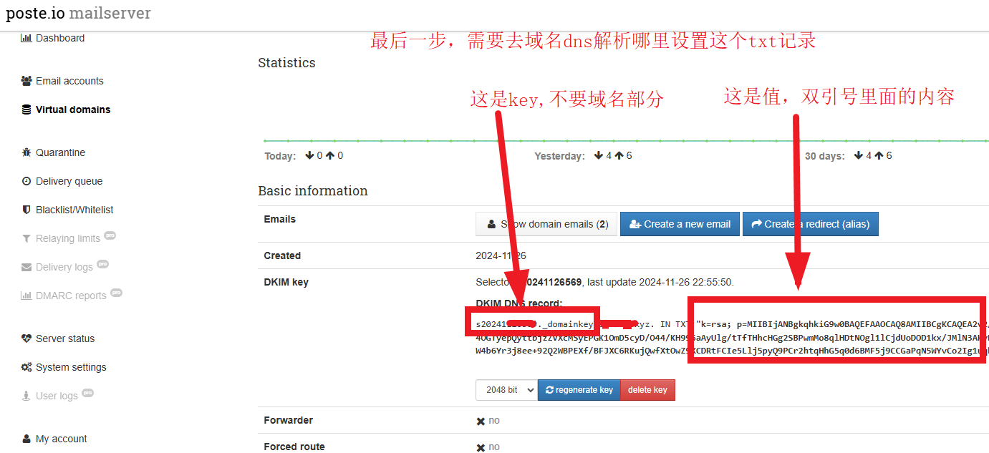Click the Blacklist/Whitelist shield icon
This screenshot has height=453, width=989.
[x=26, y=210]
